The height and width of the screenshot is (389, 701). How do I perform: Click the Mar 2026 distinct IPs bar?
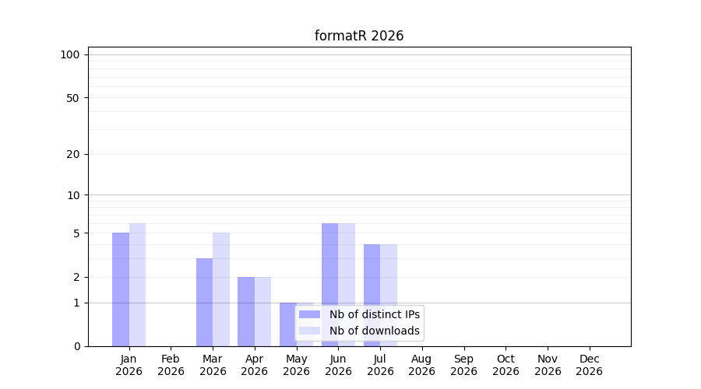tap(204, 303)
